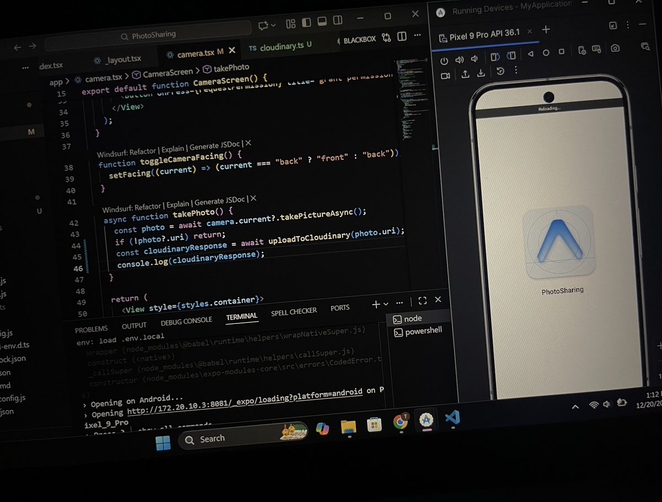Raise emulator volume with volume up icon

tap(459, 60)
